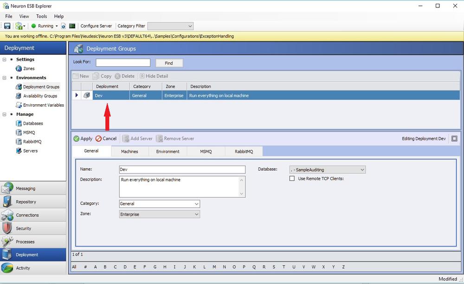The height and width of the screenshot is (284, 464).
Task: Select Availability Groups icon in tree
Action: point(19,96)
